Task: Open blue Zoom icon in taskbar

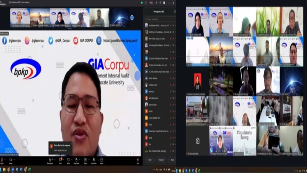Action: pyautogui.click(x=13, y=170)
